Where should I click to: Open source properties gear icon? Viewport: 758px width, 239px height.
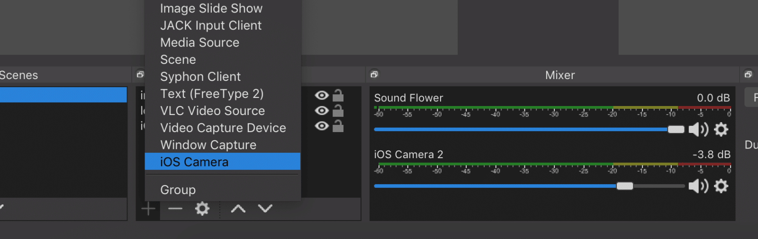(x=202, y=209)
